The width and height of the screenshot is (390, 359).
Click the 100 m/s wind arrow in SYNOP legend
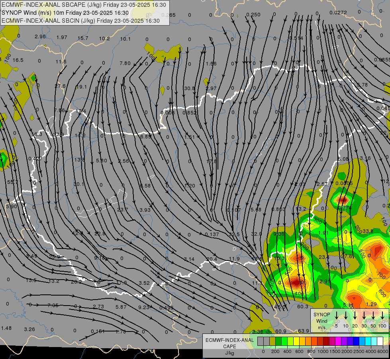pyautogui.click(x=382, y=315)
